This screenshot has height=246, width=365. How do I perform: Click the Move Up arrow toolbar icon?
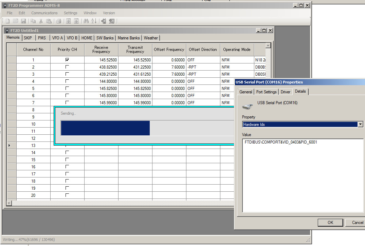tap(69, 21)
